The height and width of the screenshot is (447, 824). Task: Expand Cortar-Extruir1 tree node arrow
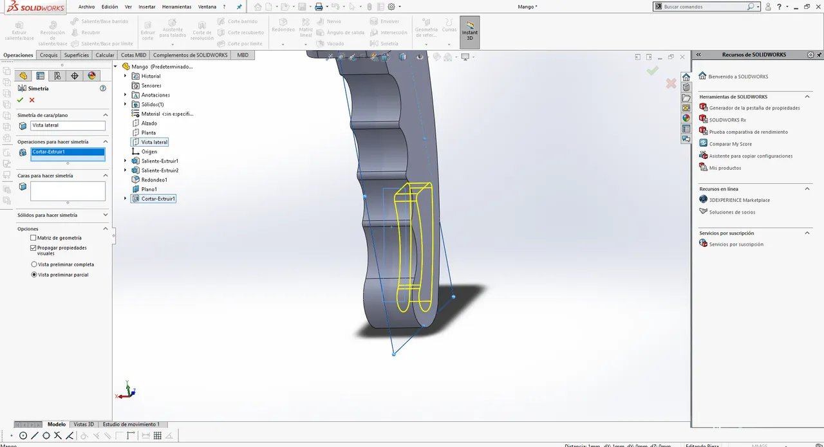click(x=126, y=199)
